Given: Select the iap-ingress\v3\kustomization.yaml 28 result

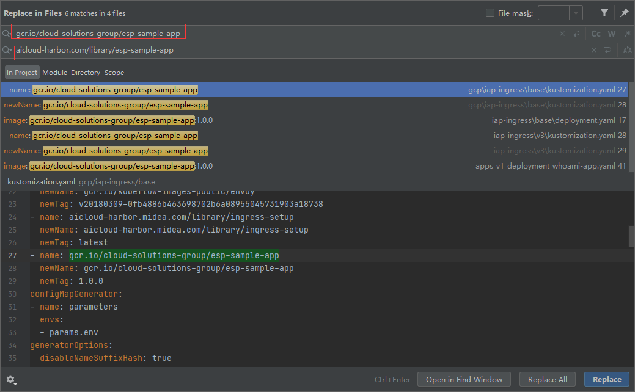Looking at the screenshot, I should (x=314, y=136).
